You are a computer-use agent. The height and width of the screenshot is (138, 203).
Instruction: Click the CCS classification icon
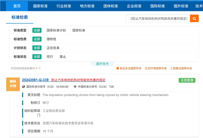click(75, 87)
